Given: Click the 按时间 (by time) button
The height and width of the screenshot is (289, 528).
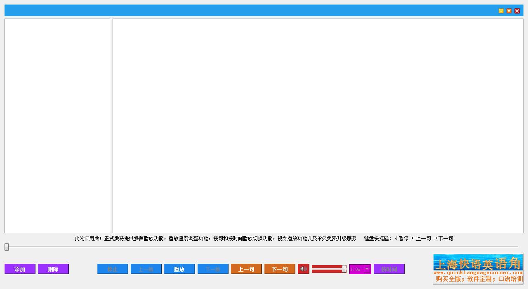Looking at the screenshot, I should [389, 269].
